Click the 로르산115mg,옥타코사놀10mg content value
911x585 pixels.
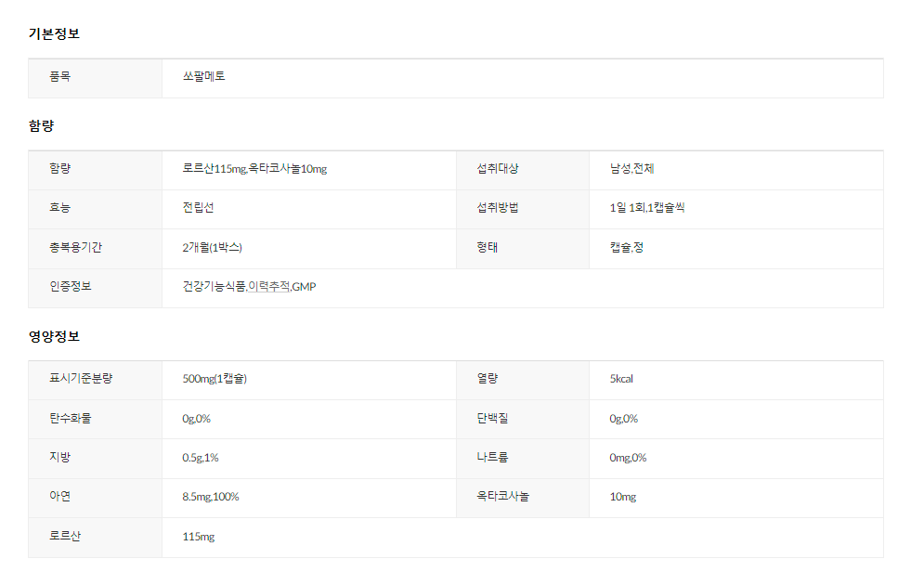point(254,169)
